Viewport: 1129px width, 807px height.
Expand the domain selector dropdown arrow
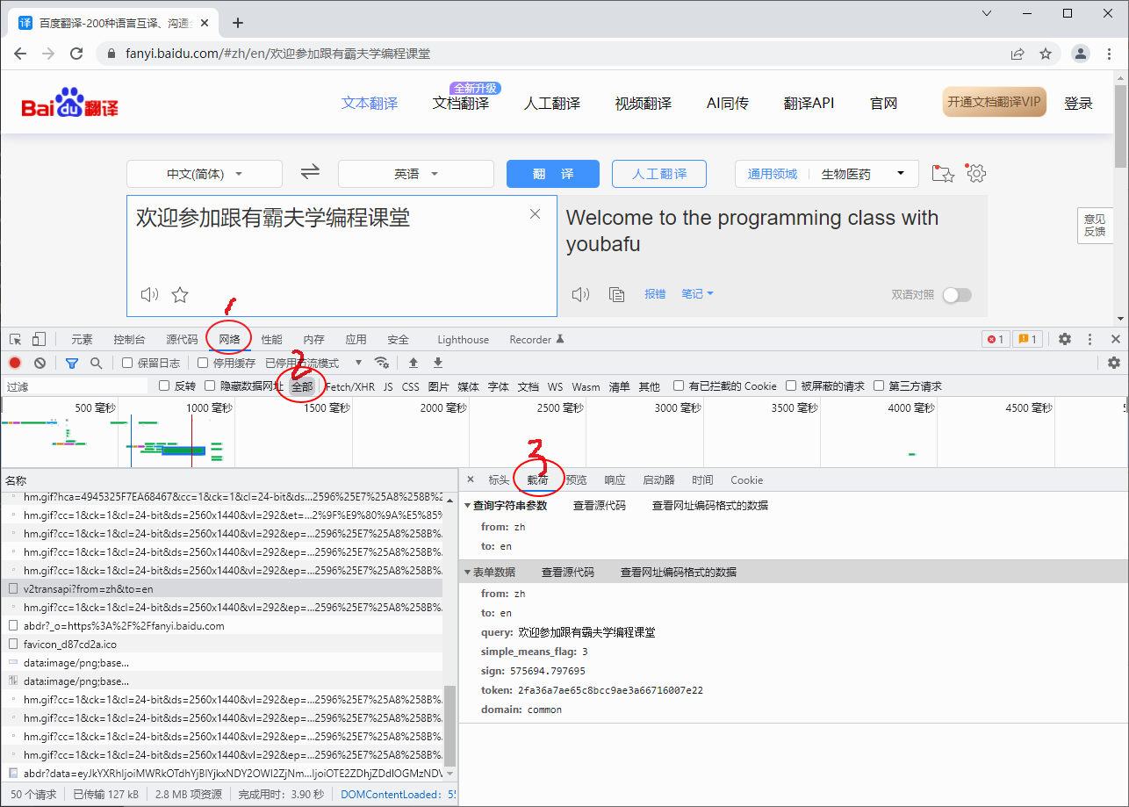[x=901, y=173]
